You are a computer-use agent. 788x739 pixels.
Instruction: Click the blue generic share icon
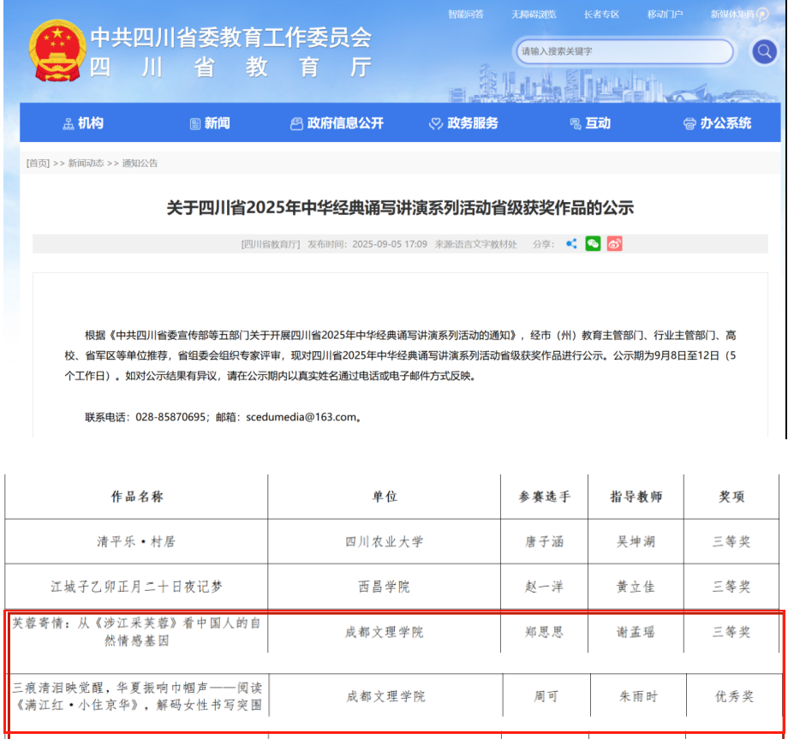571,244
